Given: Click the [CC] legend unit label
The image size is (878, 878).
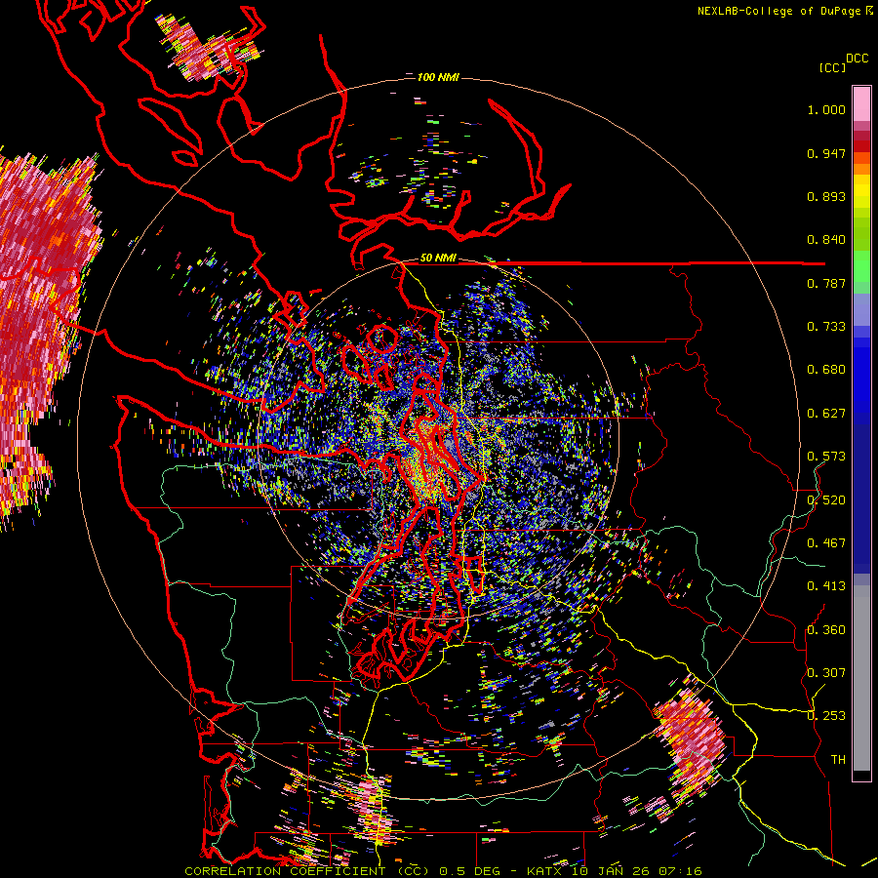Looking at the screenshot, I should (x=832, y=67).
